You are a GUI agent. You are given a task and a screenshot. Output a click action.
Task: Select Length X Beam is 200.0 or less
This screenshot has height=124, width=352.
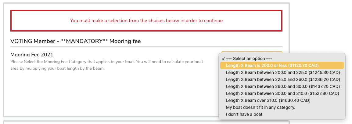point(272,65)
